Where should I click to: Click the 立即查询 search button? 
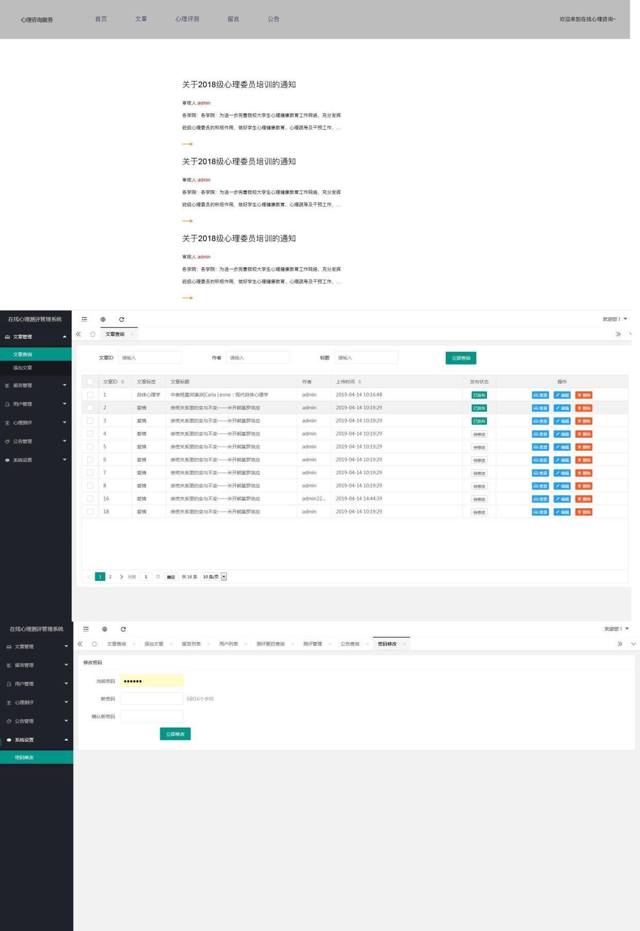461,358
